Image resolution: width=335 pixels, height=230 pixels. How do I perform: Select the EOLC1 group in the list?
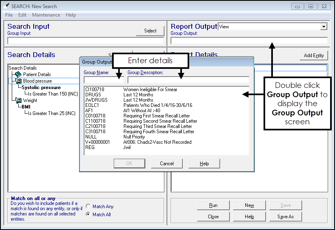(x=91, y=105)
